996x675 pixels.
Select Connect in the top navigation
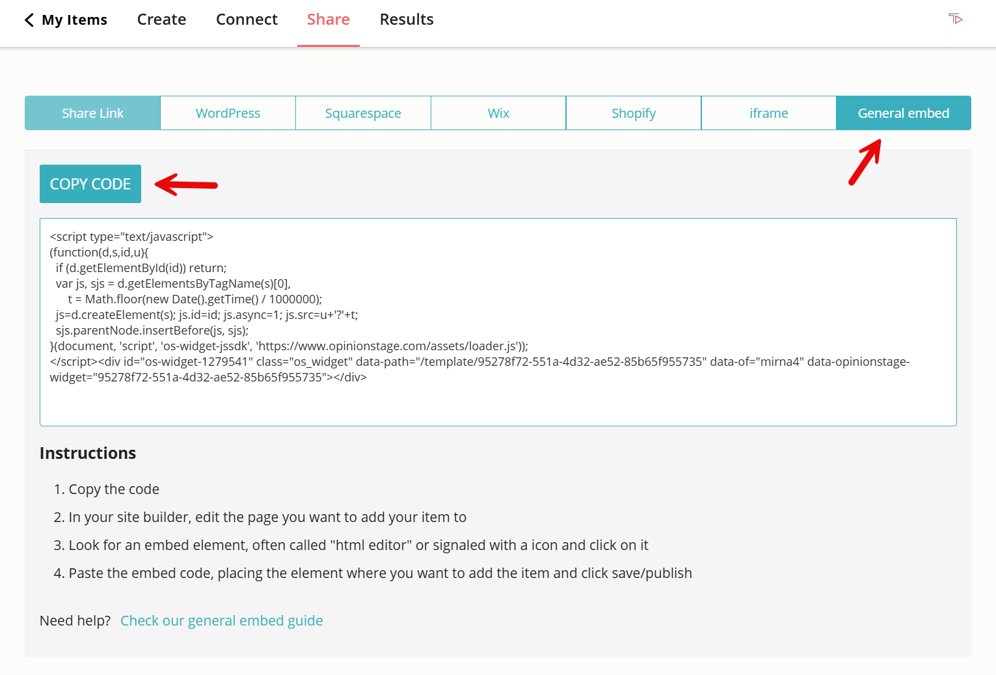[247, 20]
